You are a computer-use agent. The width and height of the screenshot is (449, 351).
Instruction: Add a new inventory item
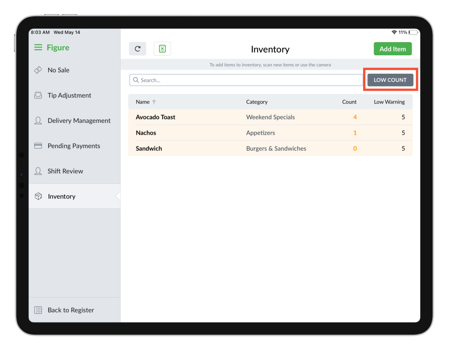point(392,49)
